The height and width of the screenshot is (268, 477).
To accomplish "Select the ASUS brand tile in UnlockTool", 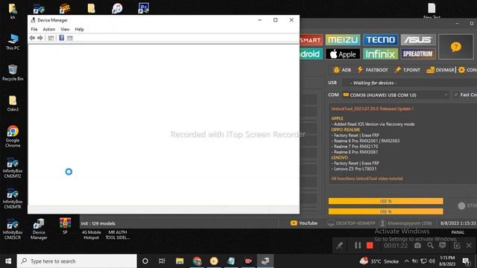I will pyautogui.click(x=418, y=39).
